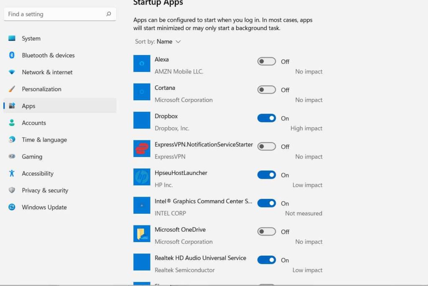The image size is (428, 286).
Task: Turn off Realtek HD Audio Universal Service toggle
Action: (266, 260)
